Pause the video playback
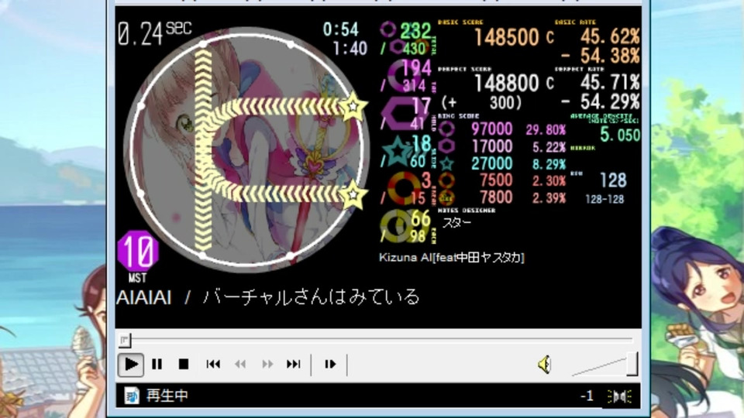 point(157,365)
